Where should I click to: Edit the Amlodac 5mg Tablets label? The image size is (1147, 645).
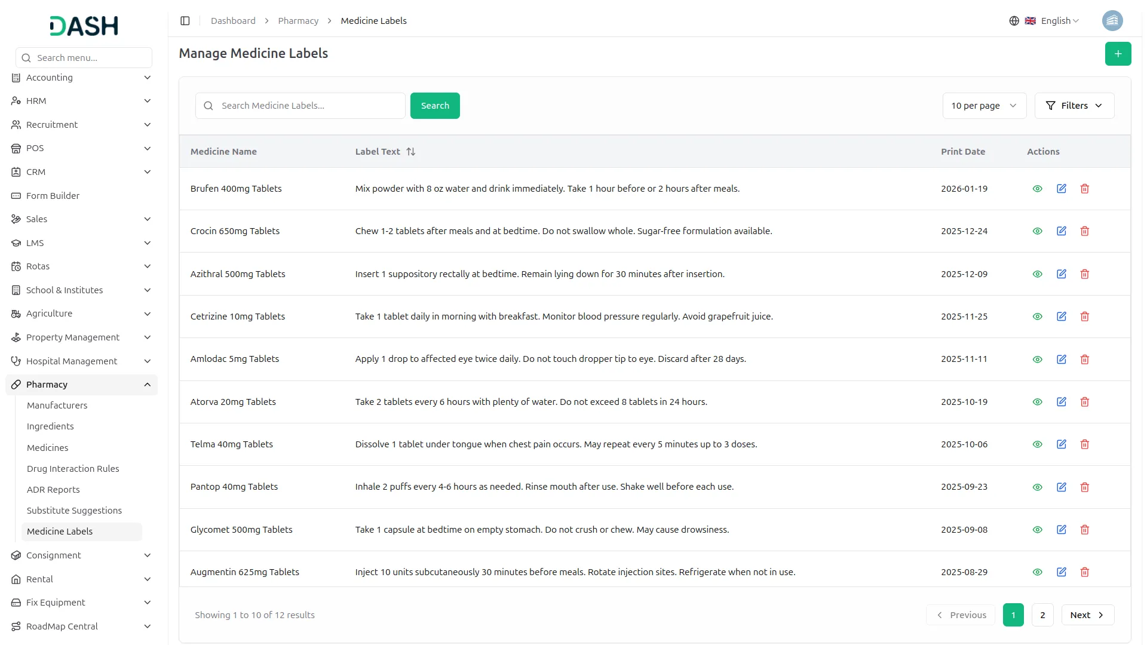tap(1061, 359)
